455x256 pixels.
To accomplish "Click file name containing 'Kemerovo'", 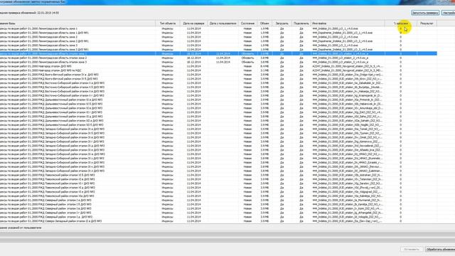I will [348, 142].
